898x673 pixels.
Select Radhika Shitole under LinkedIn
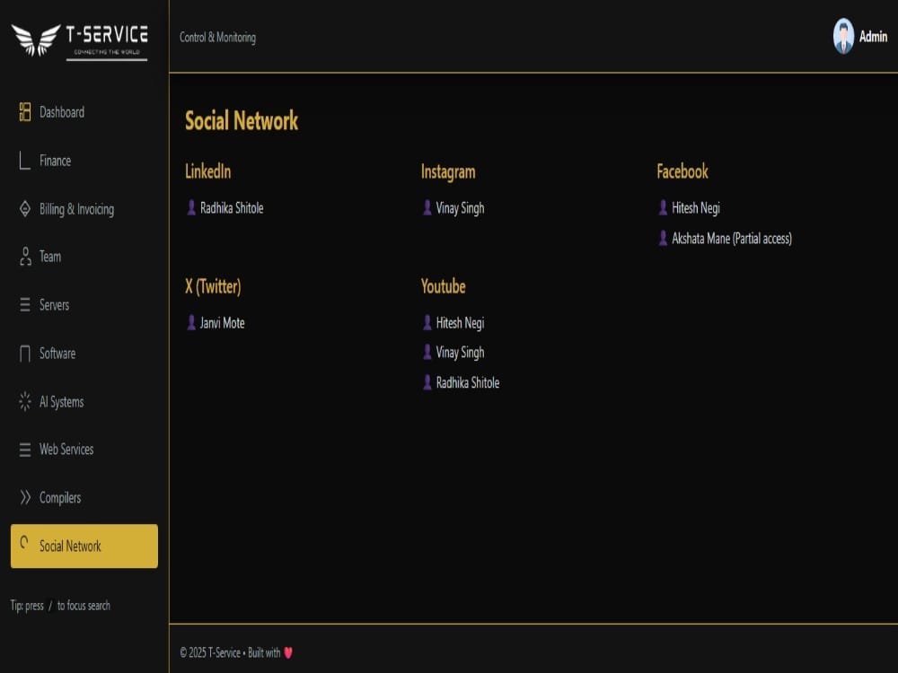[232, 208]
